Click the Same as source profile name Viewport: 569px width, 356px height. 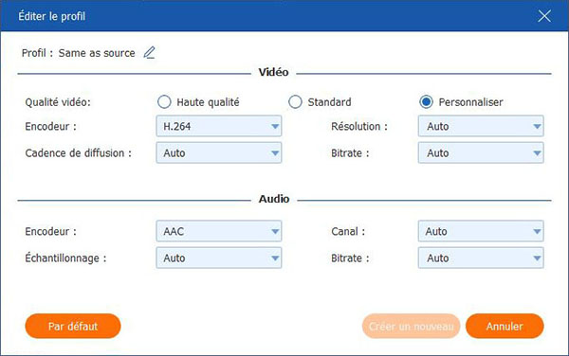pos(97,53)
